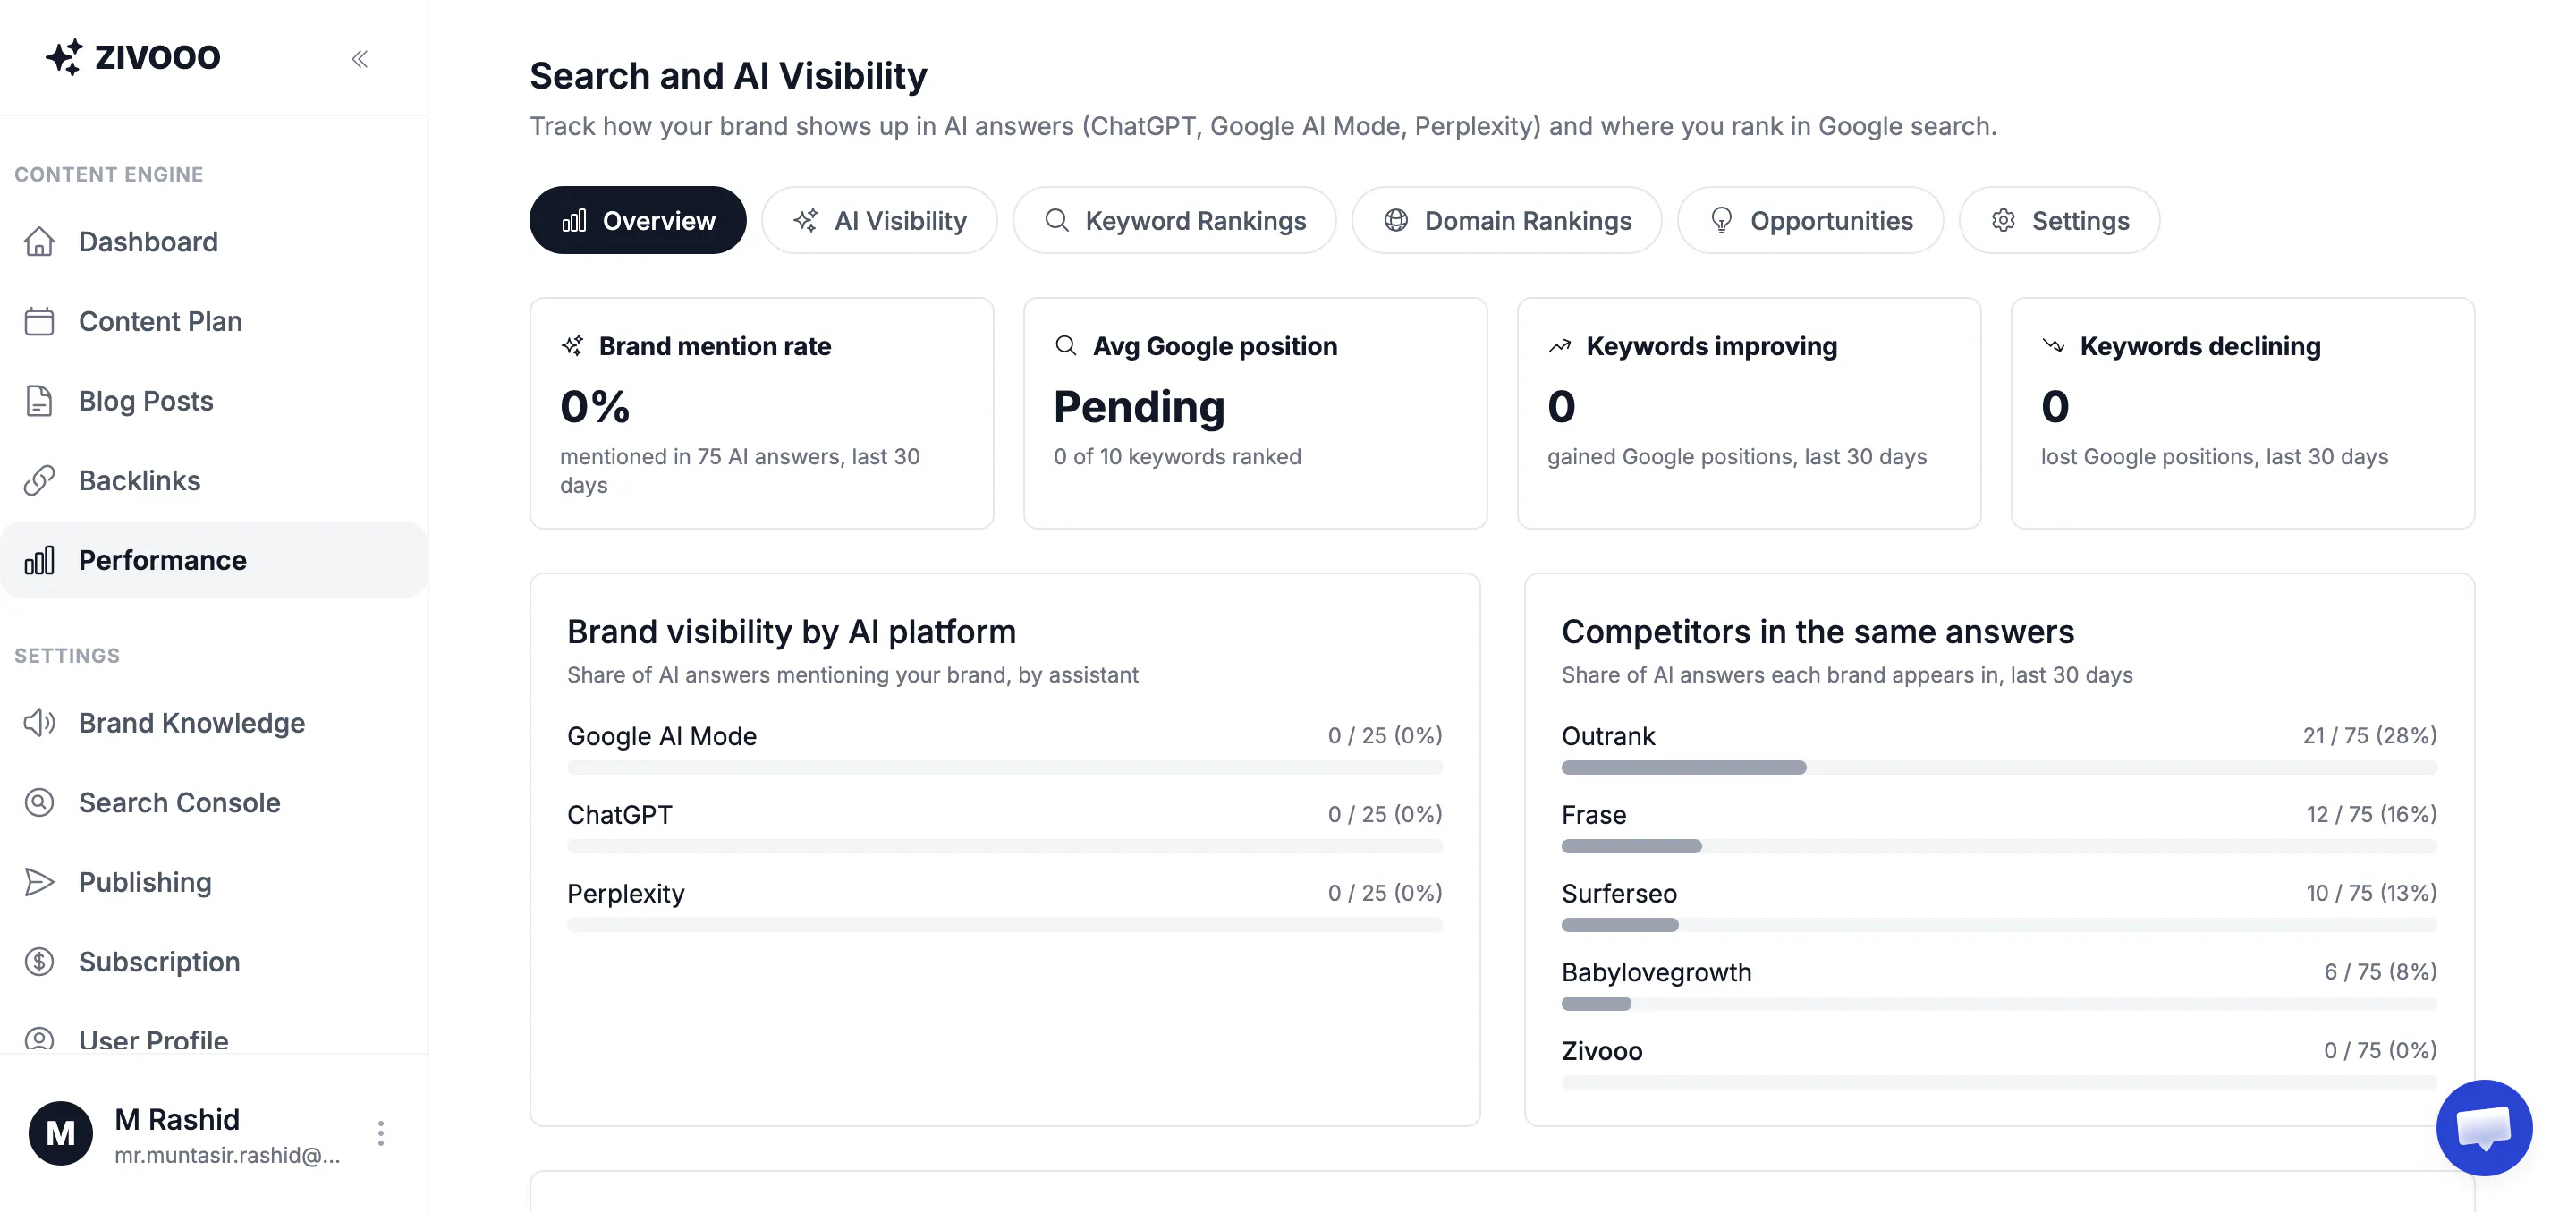Click "0 of 10 keywords ranked" text
The height and width of the screenshot is (1213, 2576).
(x=1177, y=456)
